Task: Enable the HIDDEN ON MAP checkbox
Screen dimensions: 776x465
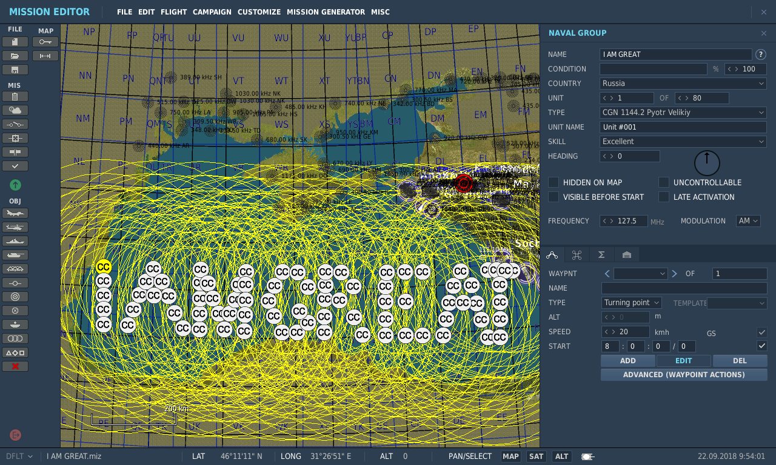Action: (x=554, y=182)
